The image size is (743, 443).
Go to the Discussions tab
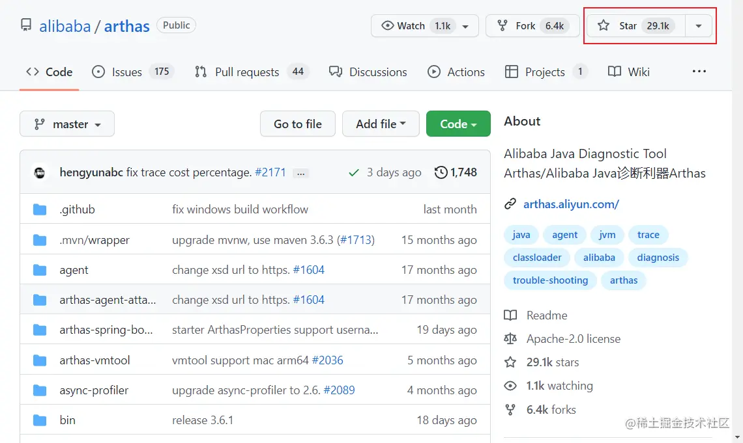368,72
